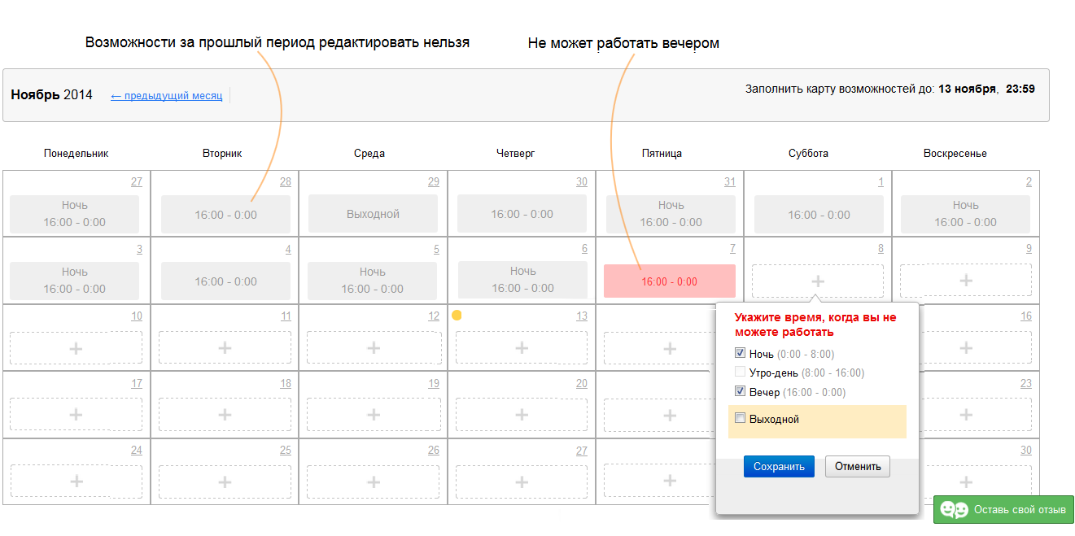Go to предыдущий месяц
This screenshot has width=1075, height=536.
pos(166,95)
